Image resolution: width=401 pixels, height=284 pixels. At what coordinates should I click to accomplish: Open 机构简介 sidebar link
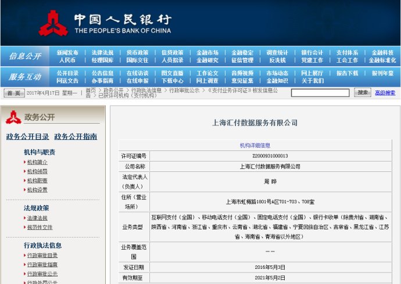pos(37,162)
